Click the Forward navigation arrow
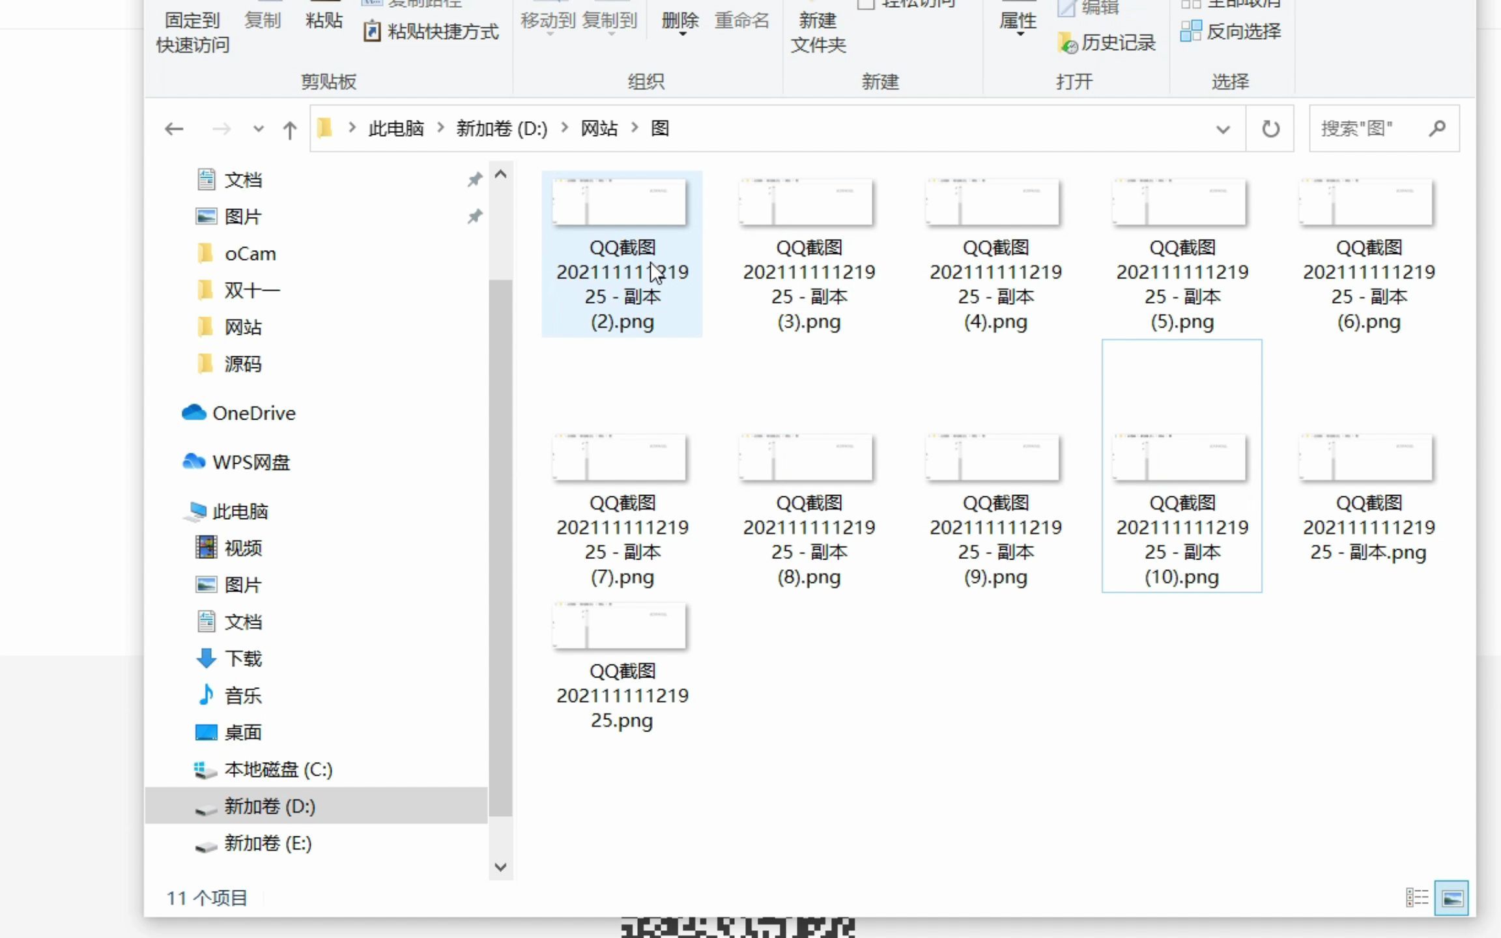Viewport: 1501px width, 938px height. click(x=222, y=129)
